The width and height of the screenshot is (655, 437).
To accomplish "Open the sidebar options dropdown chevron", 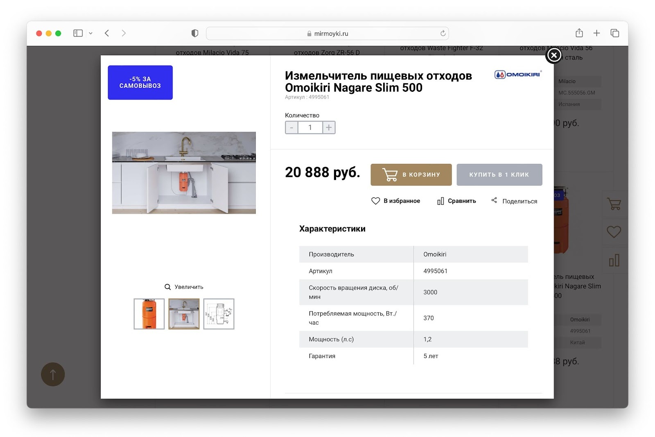I will [90, 33].
